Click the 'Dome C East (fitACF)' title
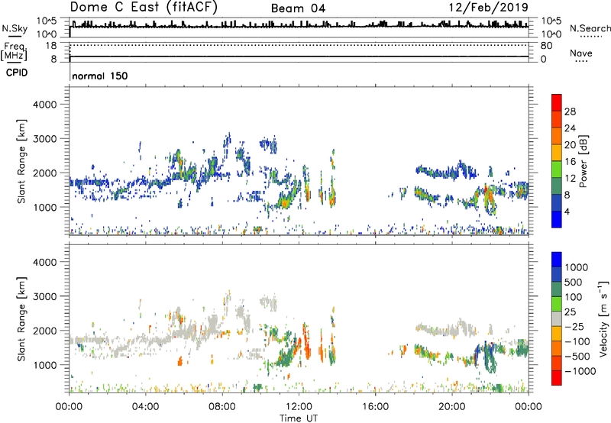The image size is (611, 423). (x=144, y=8)
